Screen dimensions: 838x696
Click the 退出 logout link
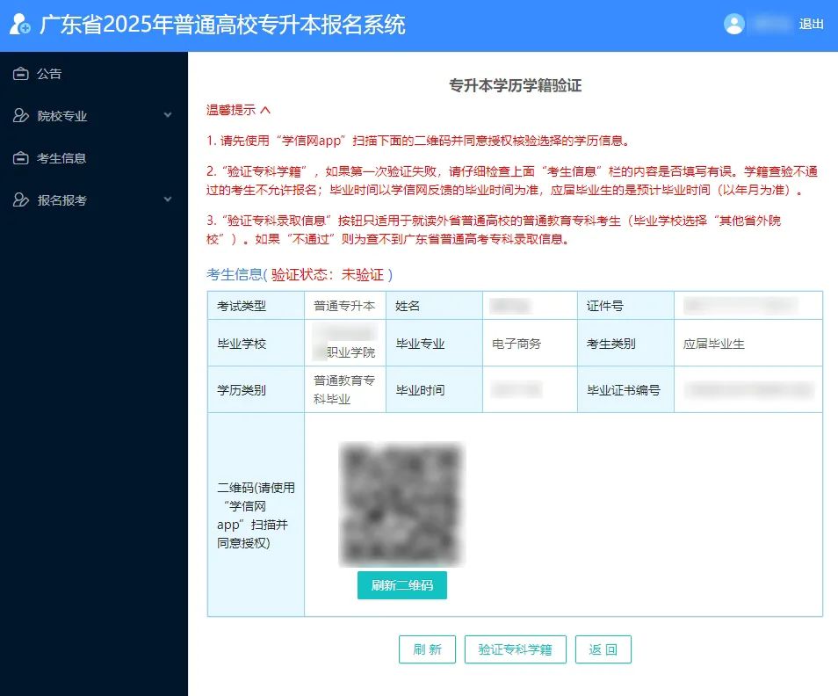[811, 25]
